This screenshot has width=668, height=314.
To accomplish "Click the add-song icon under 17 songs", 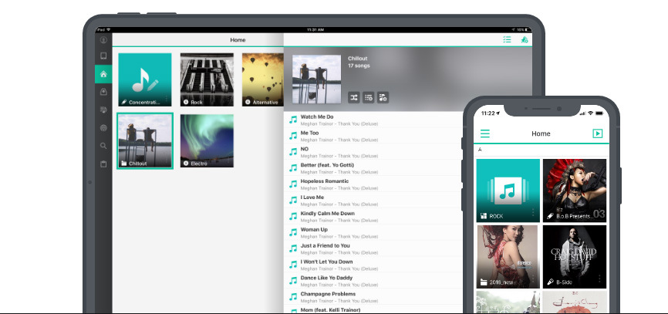I will coord(383,97).
